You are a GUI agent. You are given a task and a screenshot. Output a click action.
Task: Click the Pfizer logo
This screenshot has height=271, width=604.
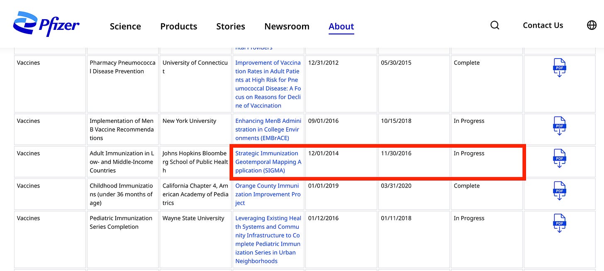pos(46,24)
